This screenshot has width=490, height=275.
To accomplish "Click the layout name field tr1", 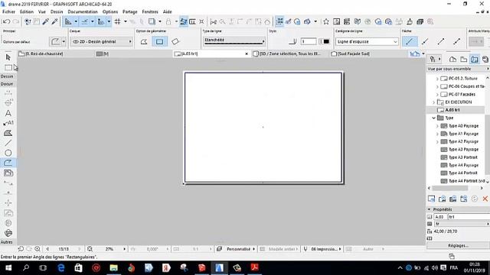I will click(x=469, y=217).
